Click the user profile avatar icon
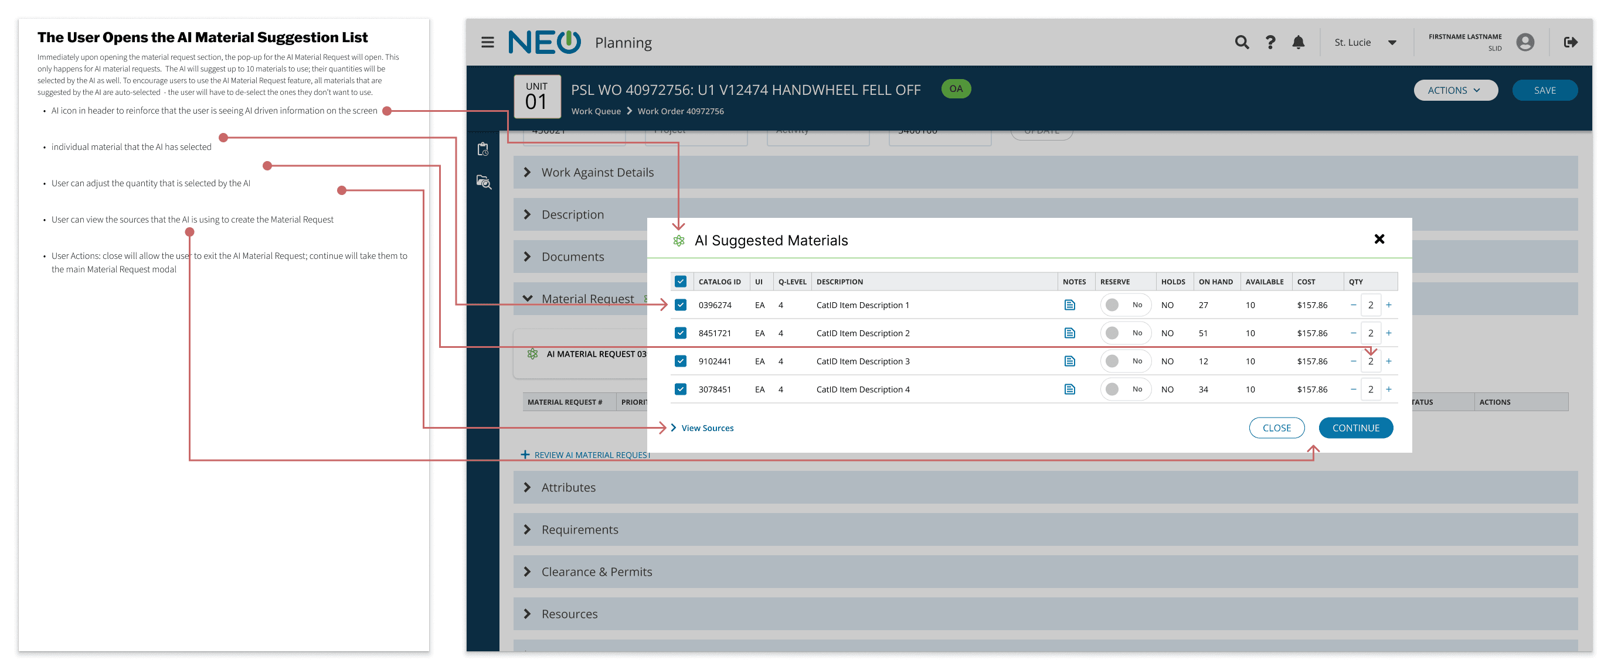Viewport: 1611px width, 670px height. click(1525, 42)
